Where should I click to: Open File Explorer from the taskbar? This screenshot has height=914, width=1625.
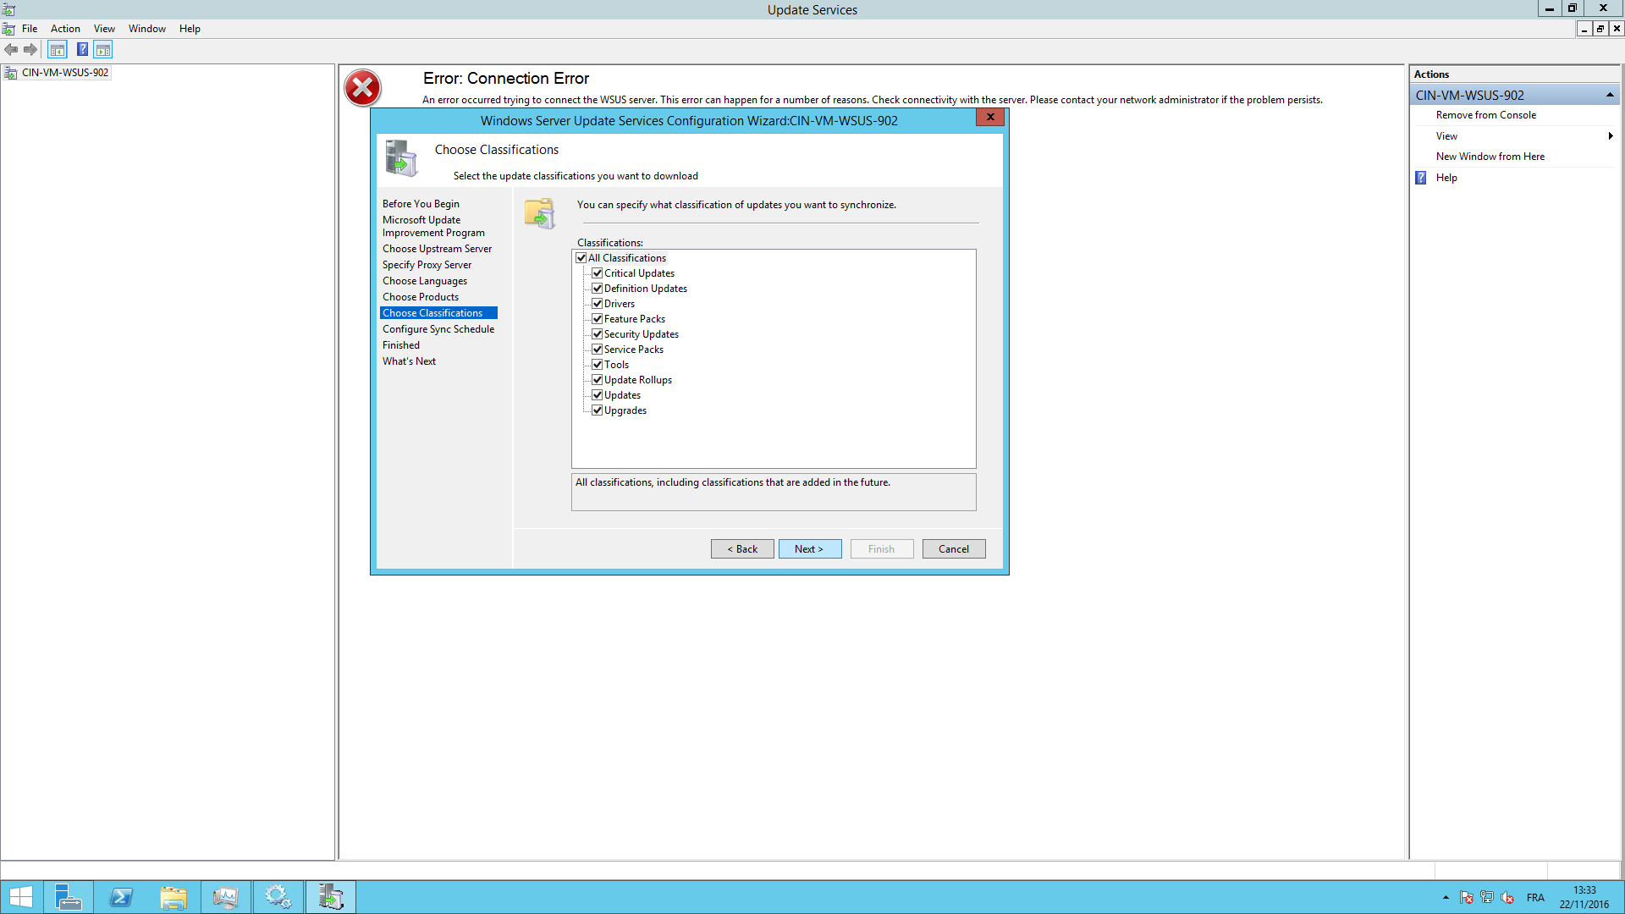174,897
